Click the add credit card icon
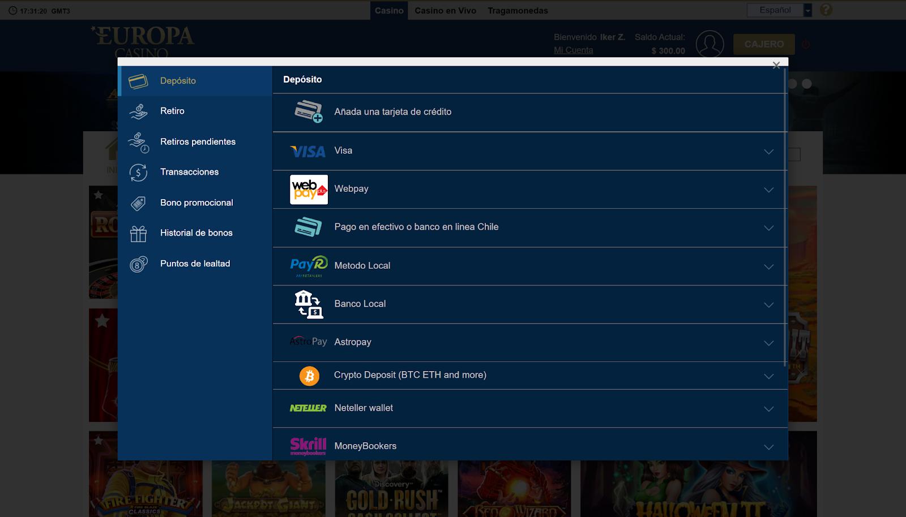The width and height of the screenshot is (906, 517). click(309, 111)
